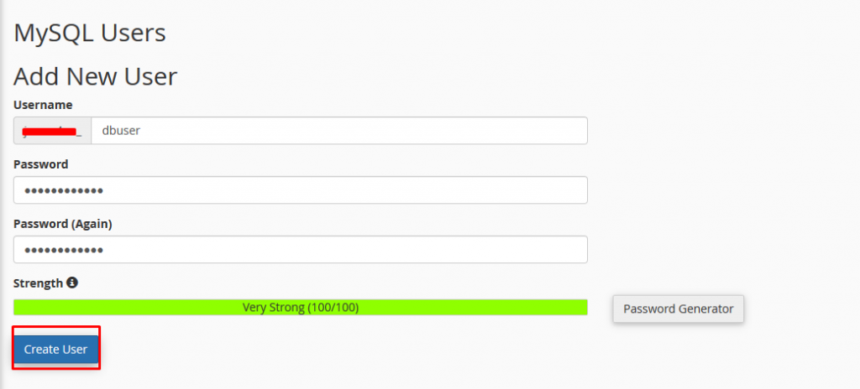This screenshot has height=389, width=860.
Task: Select the Password (Again) input field
Action: click(301, 249)
